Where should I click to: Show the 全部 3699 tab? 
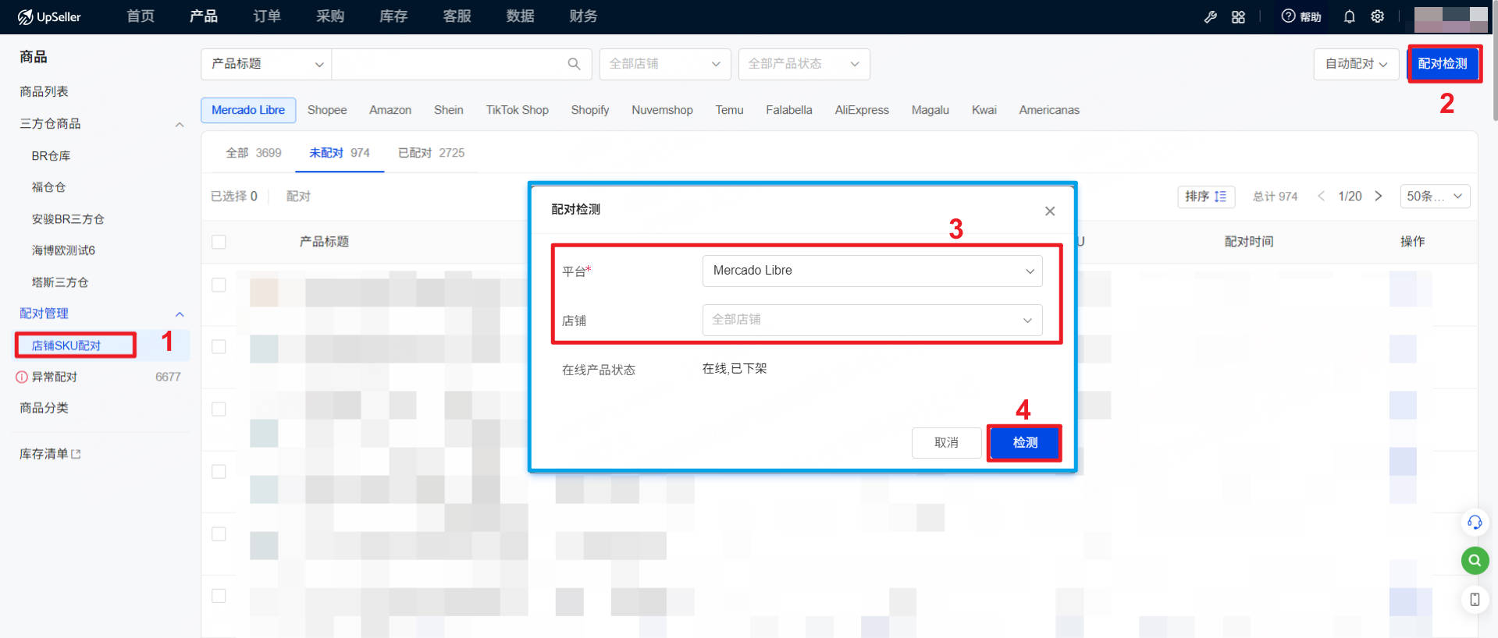click(x=254, y=153)
